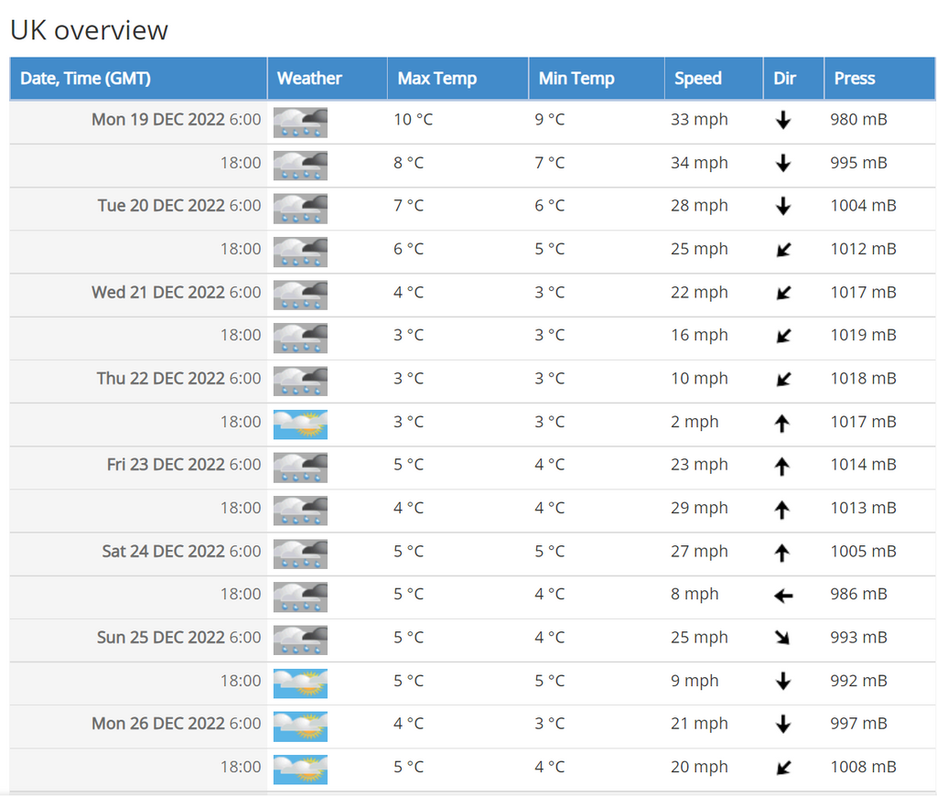This screenshot has height=796, width=937.
Task: Click the 9 mph speed value
Action: (695, 681)
